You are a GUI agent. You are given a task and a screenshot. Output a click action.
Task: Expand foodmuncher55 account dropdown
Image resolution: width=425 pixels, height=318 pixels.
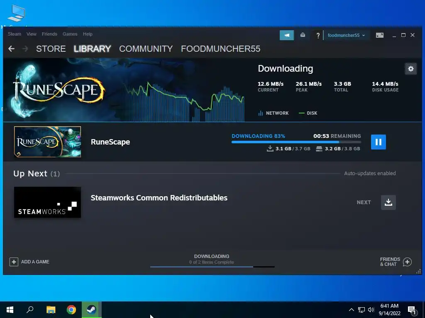point(347,35)
